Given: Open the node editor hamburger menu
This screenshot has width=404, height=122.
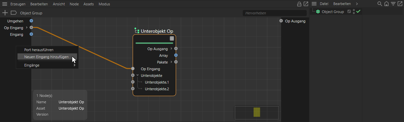Looking at the screenshot, I should pyautogui.click(x=5, y=4).
